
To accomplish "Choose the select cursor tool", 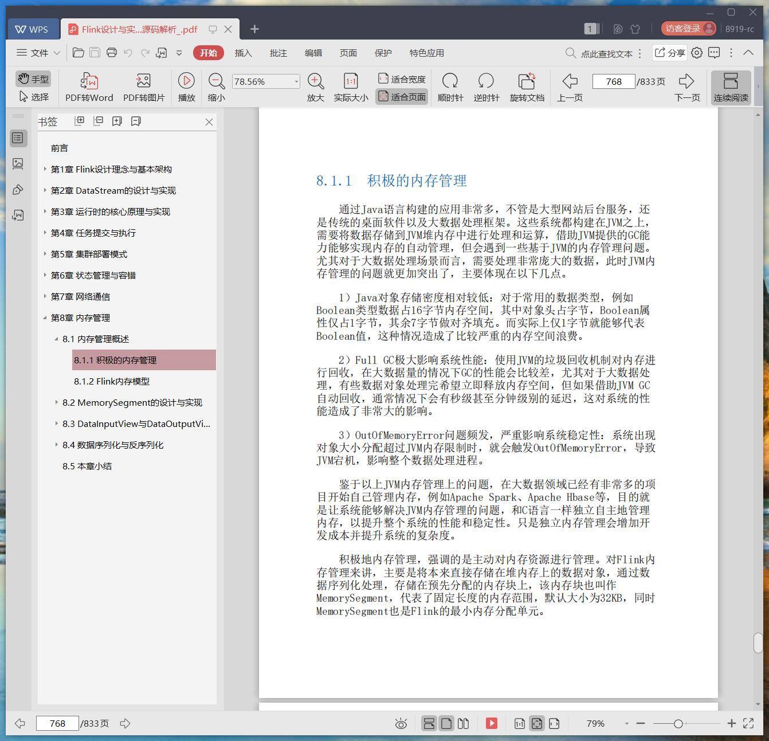I will [34, 96].
